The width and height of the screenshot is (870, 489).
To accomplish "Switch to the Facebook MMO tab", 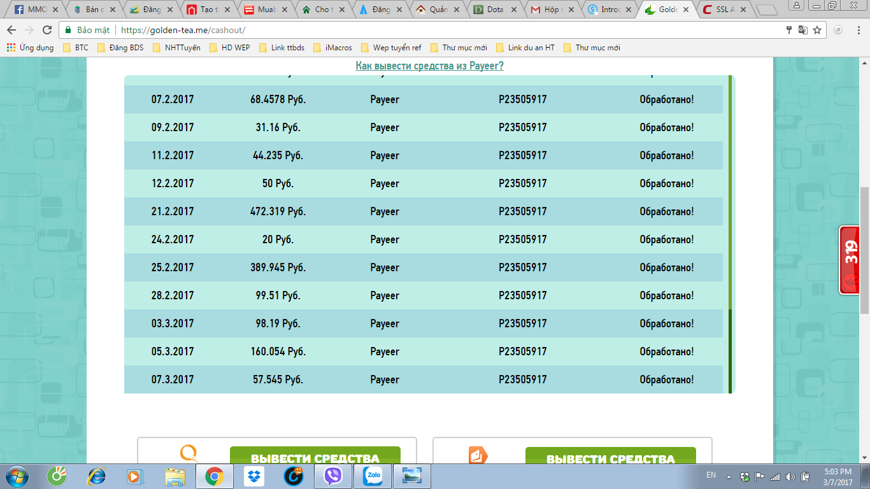I will pyautogui.click(x=36, y=10).
